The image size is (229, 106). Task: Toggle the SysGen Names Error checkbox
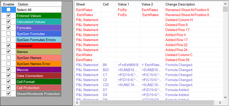point(9,64)
